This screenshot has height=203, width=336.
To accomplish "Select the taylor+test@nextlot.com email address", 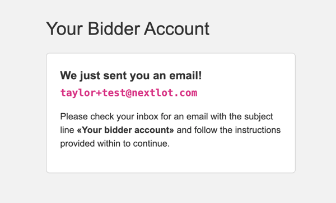I will pyautogui.click(x=129, y=93).
